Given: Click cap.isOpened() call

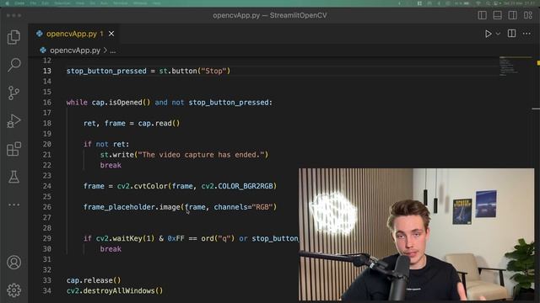Looking at the screenshot, I should tap(121, 103).
